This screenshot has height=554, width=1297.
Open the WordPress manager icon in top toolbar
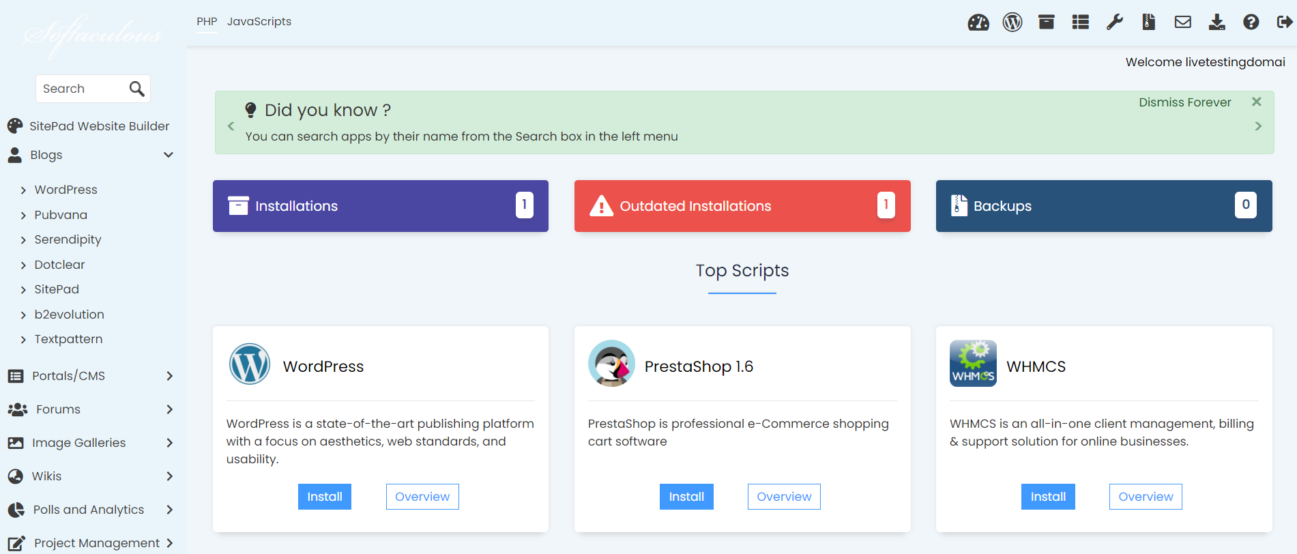pos(1012,23)
